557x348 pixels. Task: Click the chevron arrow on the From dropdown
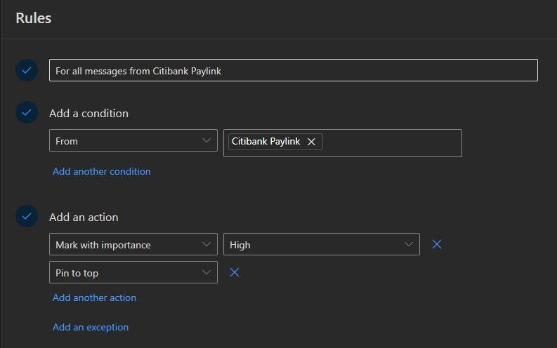207,140
